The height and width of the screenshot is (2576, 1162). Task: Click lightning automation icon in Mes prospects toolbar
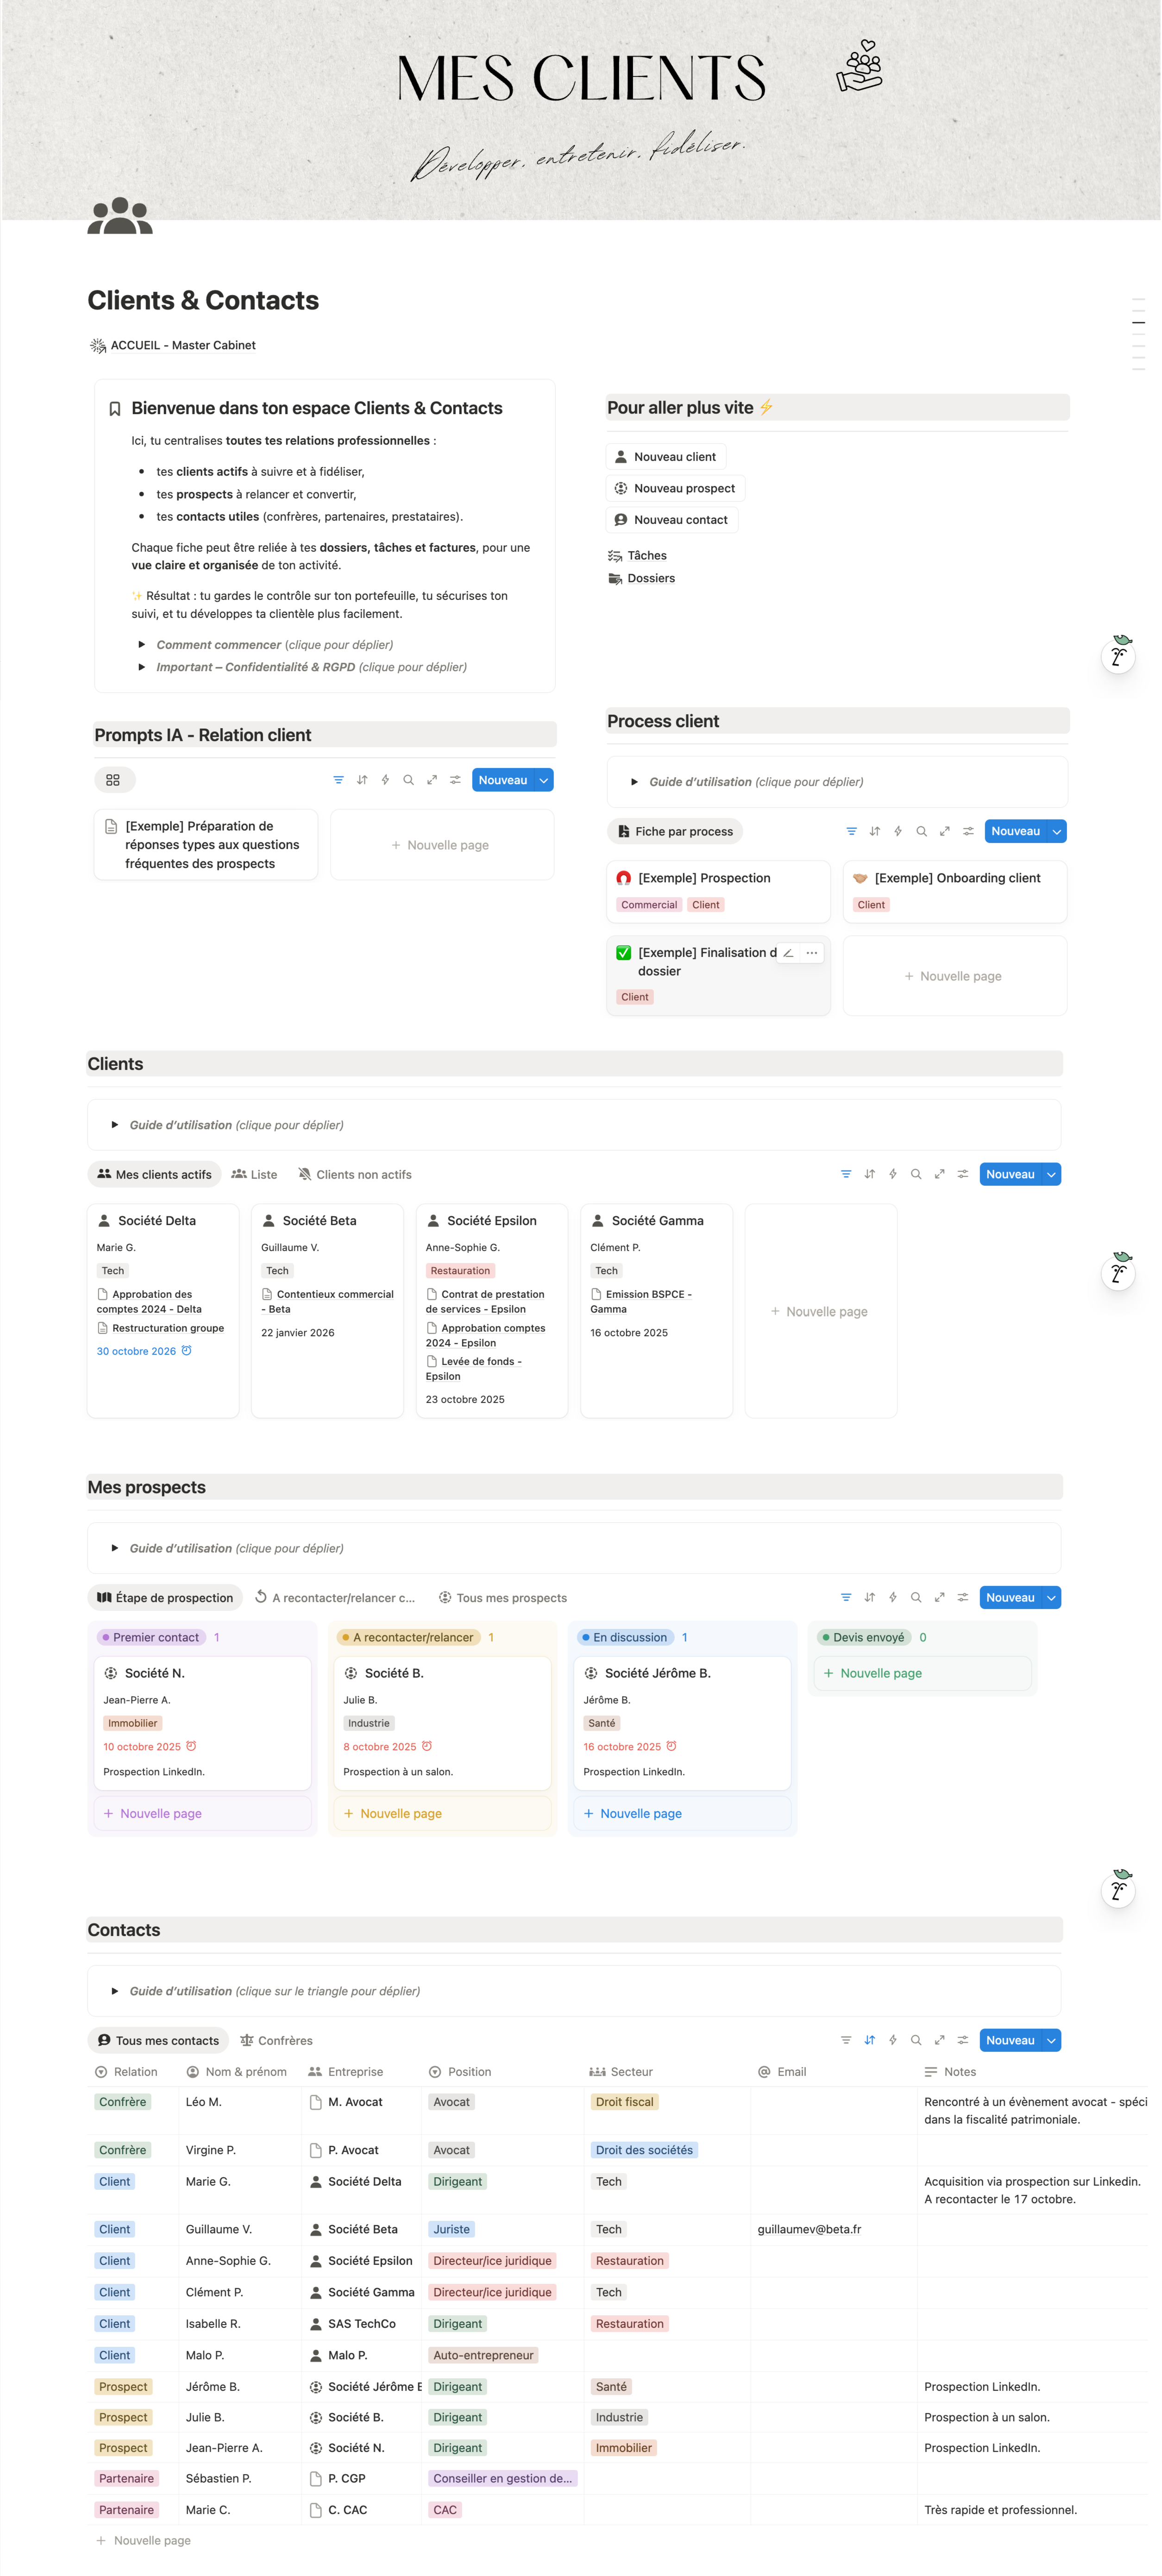tap(893, 1597)
